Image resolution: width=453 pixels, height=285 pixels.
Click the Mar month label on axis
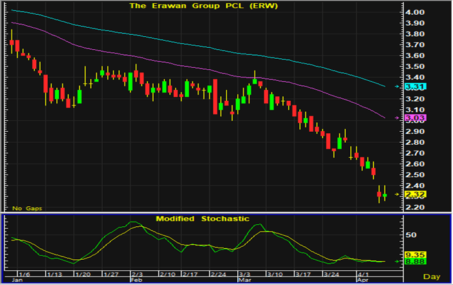(240, 281)
